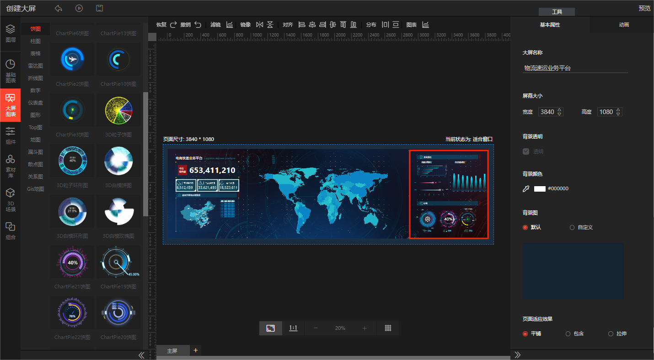Select the 柱图 chart category

[x=35, y=41]
